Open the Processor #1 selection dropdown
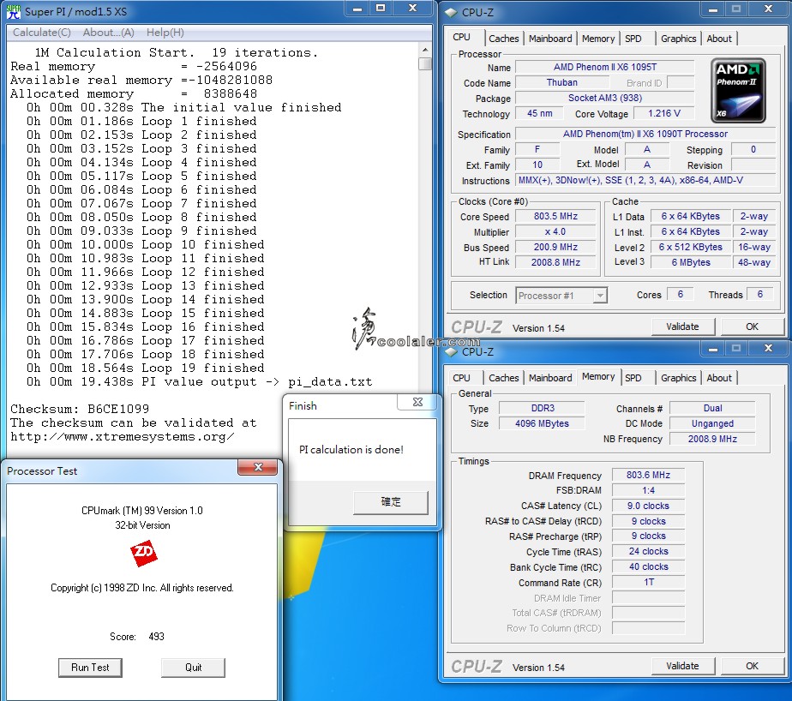Viewport: 792px width, 701px height. coord(561,296)
